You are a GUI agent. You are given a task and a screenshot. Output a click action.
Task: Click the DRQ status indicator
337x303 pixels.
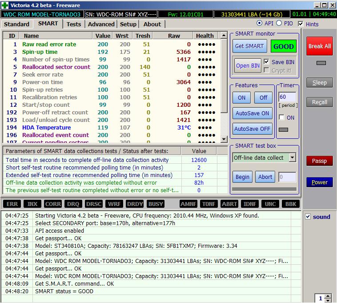click(x=73, y=204)
